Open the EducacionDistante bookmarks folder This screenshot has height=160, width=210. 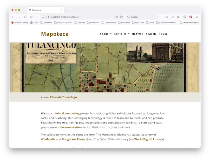pos(166,23)
